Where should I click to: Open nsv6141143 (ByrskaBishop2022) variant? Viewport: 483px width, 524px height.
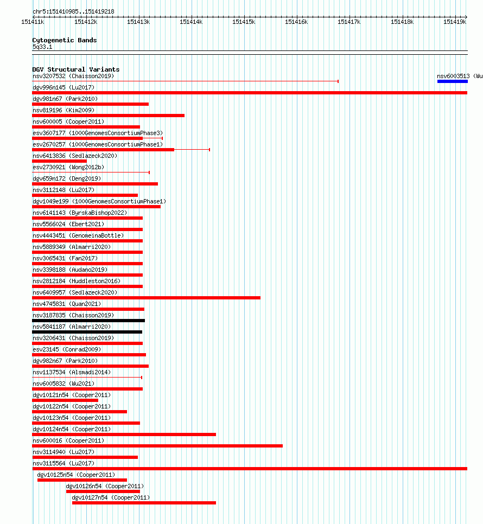80,213
